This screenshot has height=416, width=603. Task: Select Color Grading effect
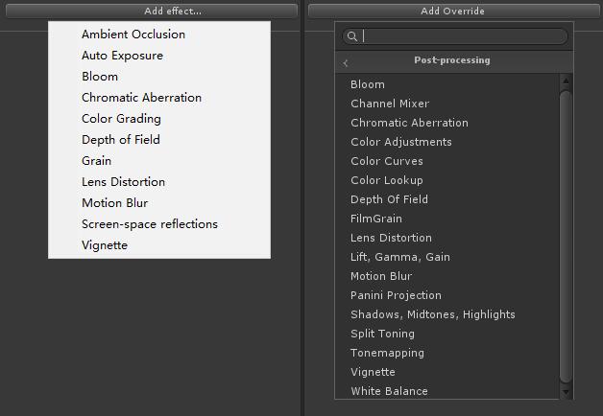click(121, 119)
